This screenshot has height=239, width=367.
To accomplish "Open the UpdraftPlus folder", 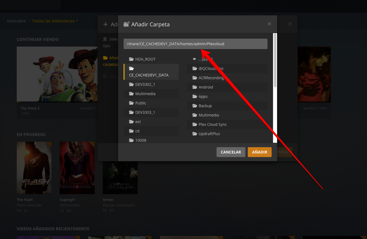I will tap(227, 134).
